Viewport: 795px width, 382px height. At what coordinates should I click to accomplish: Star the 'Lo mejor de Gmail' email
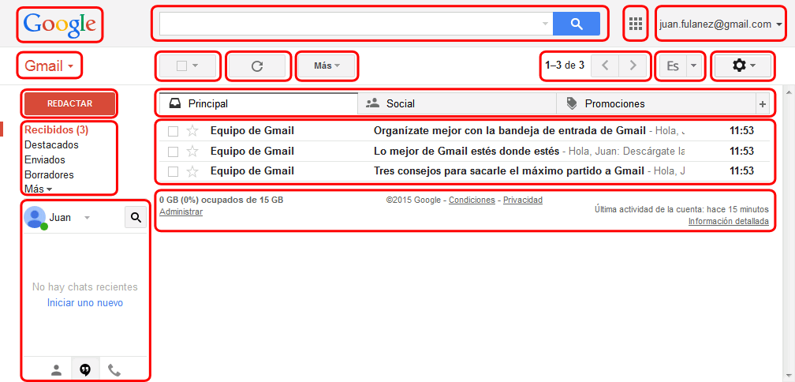tap(192, 152)
